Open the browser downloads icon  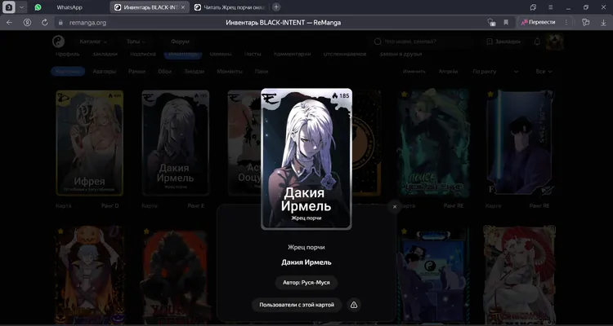[x=604, y=23]
